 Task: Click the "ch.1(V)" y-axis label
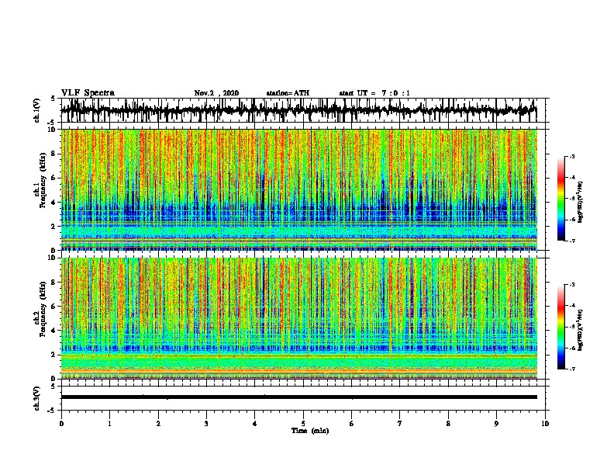[37, 110]
